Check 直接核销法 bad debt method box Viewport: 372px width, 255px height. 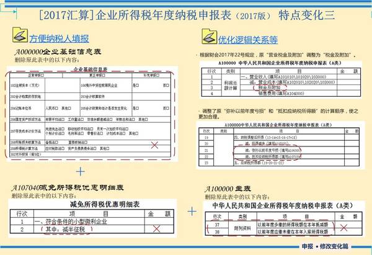point(86,143)
